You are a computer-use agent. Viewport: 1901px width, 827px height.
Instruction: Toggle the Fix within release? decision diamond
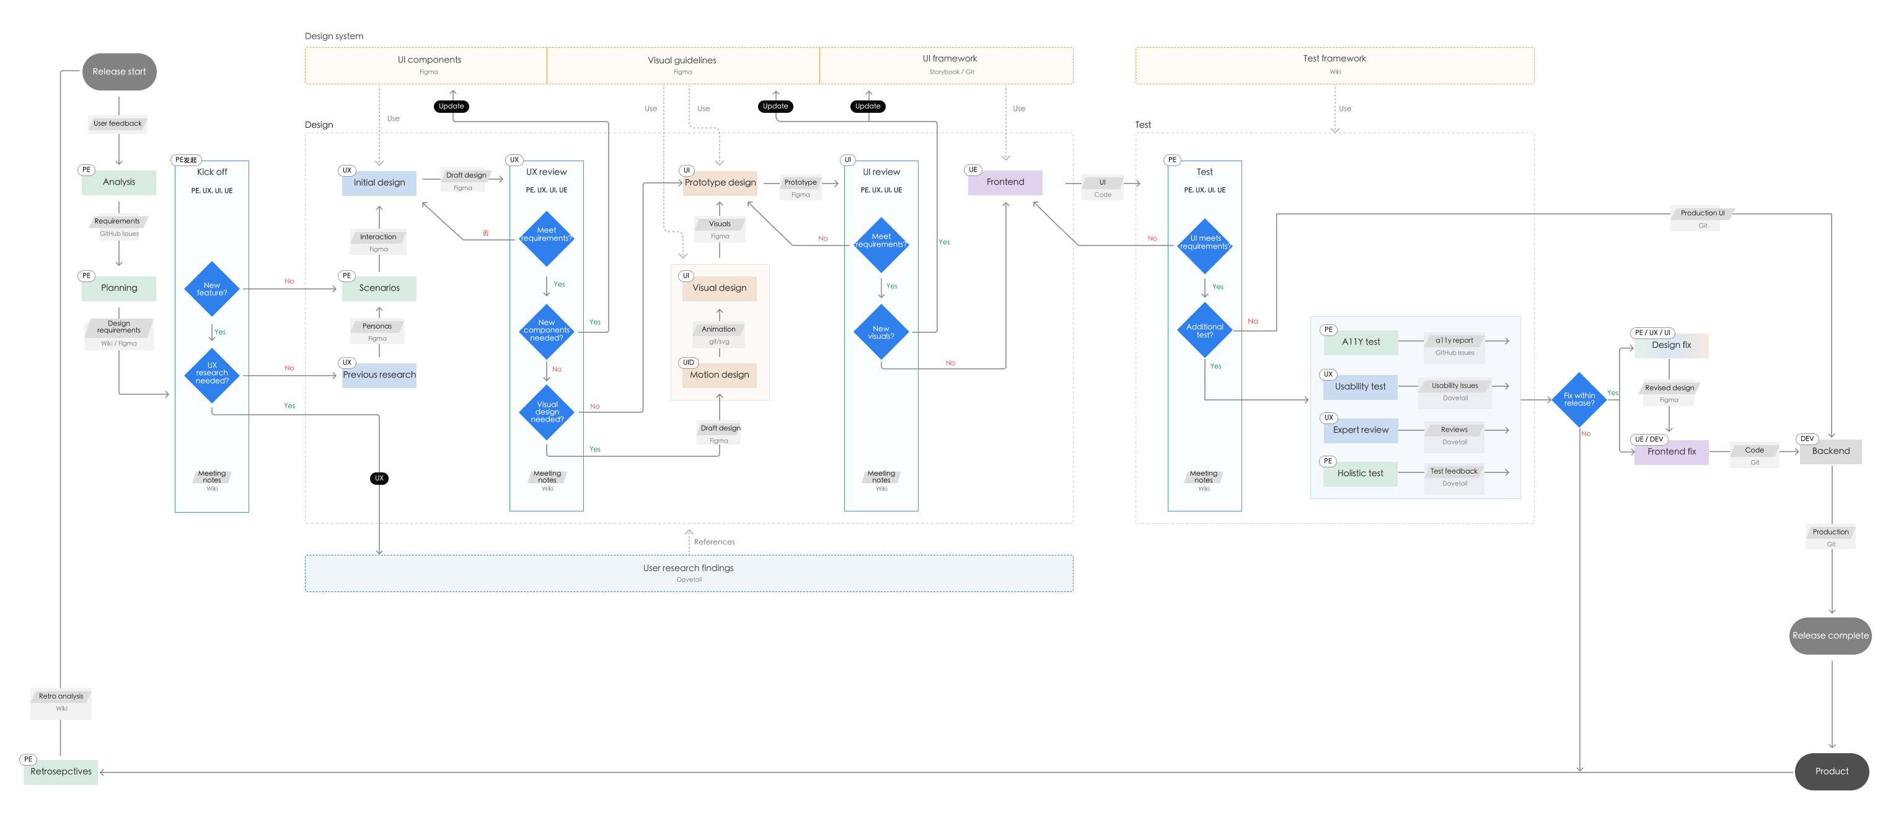pyautogui.click(x=1579, y=401)
